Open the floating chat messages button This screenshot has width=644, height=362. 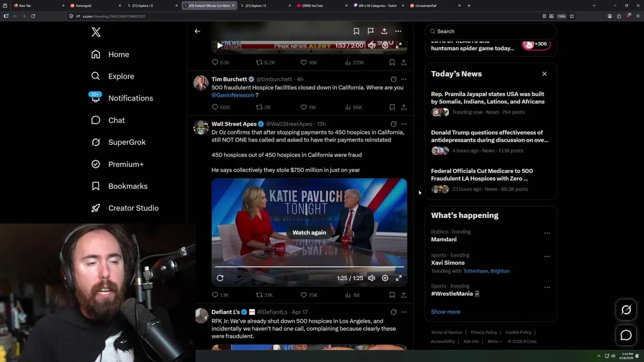(626, 335)
